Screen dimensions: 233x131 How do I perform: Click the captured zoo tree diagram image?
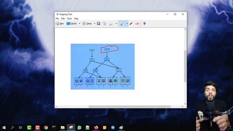click(103, 67)
